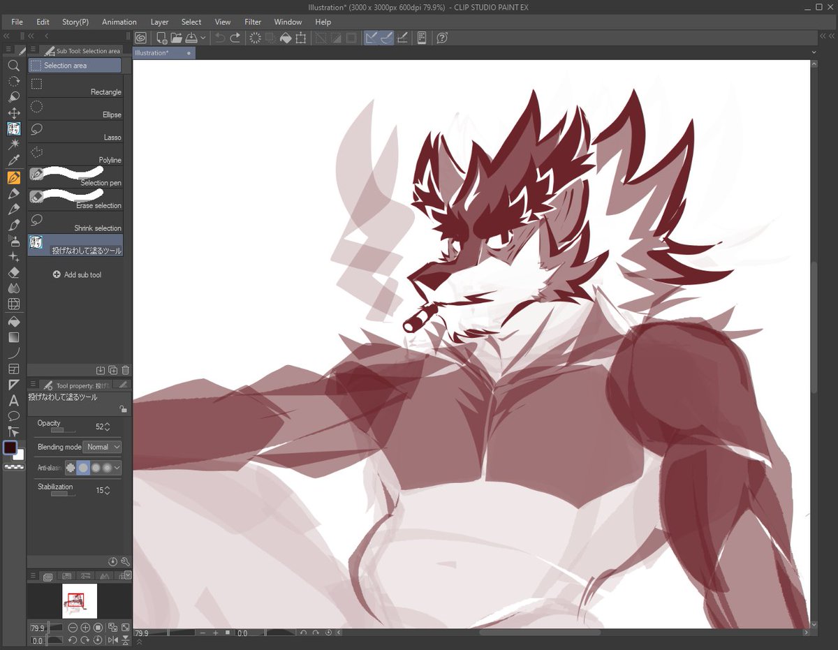The image size is (838, 650).
Task: Open the Edit menu
Action: (43, 22)
